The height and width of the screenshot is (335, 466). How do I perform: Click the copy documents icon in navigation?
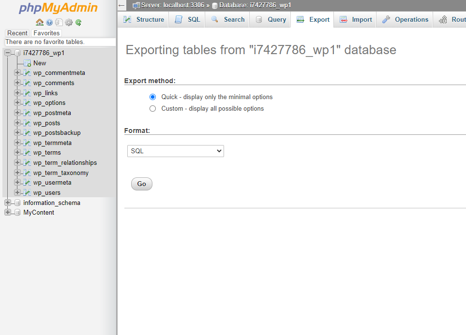(59, 22)
